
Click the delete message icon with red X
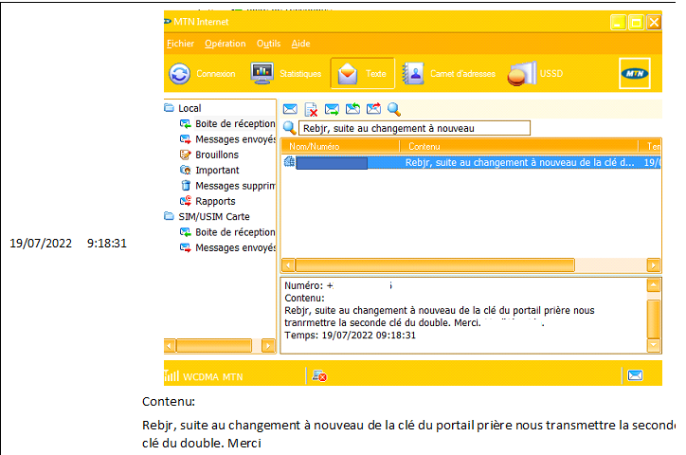point(311,109)
